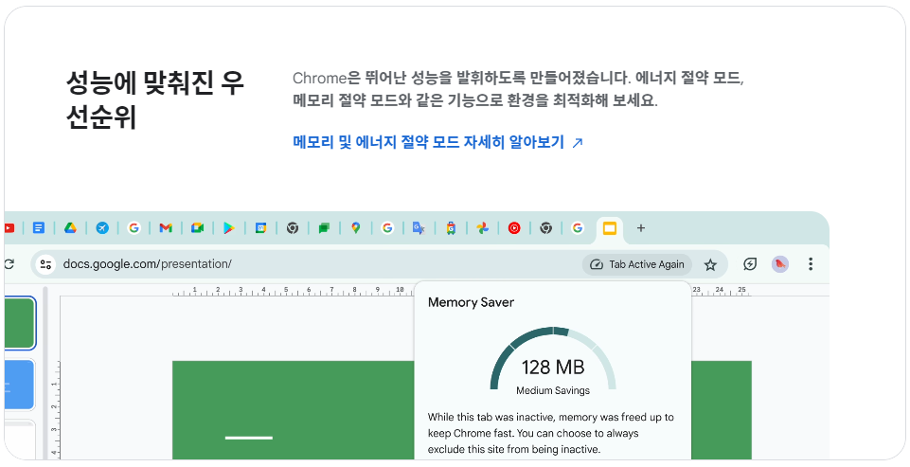Click the text 'While this tab was inactive'
Image resolution: width=910 pixels, height=467 pixels.
pos(489,417)
